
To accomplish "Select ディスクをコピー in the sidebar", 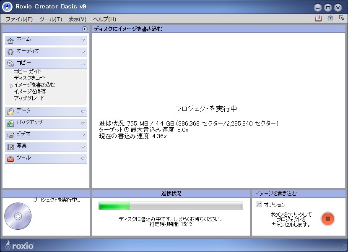I will click(x=31, y=78).
